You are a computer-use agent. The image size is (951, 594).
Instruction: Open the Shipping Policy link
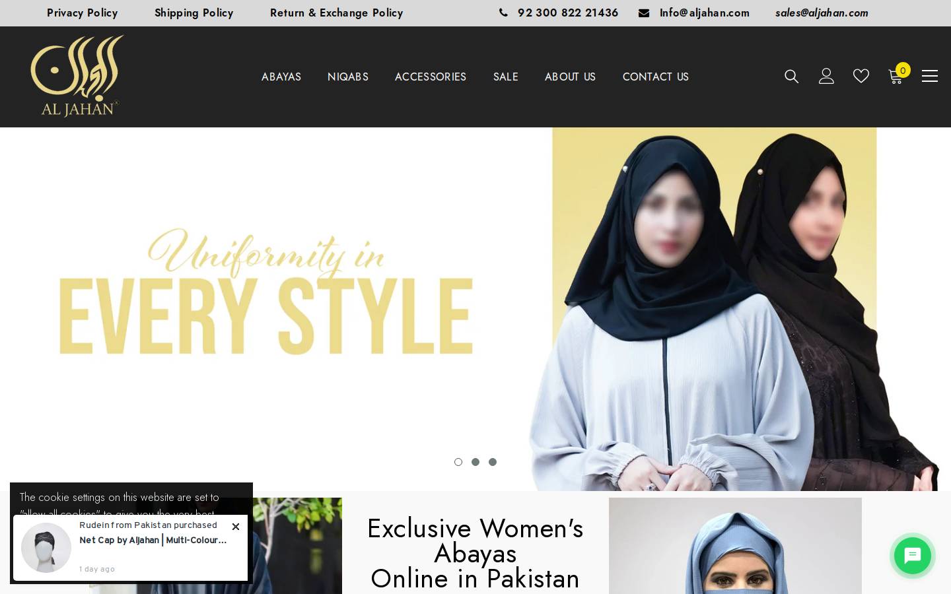point(194,13)
